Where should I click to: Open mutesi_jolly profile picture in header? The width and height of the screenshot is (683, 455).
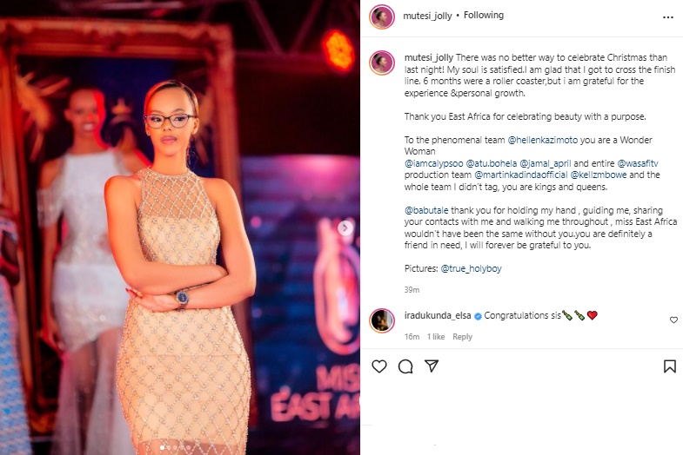(x=382, y=17)
